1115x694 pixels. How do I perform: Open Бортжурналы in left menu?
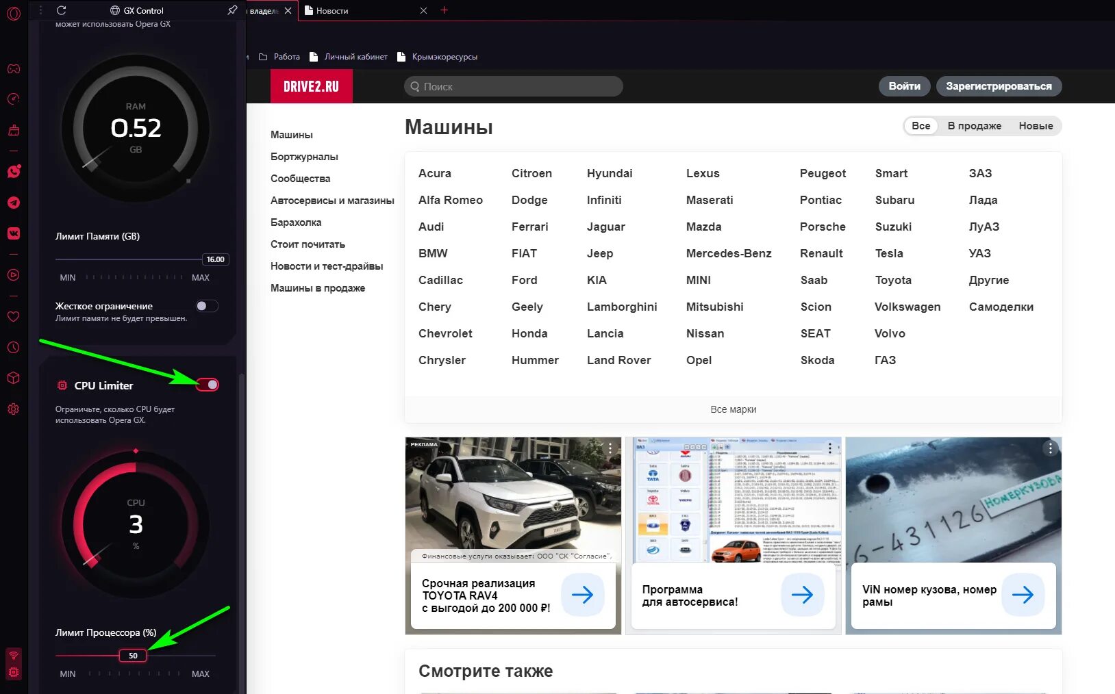tap(304, 157)
